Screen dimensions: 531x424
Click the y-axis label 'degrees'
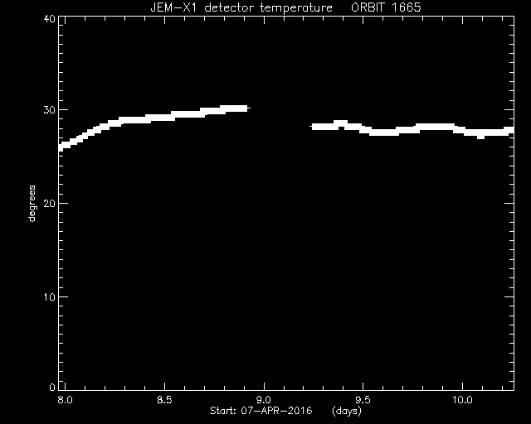(32, 203)
